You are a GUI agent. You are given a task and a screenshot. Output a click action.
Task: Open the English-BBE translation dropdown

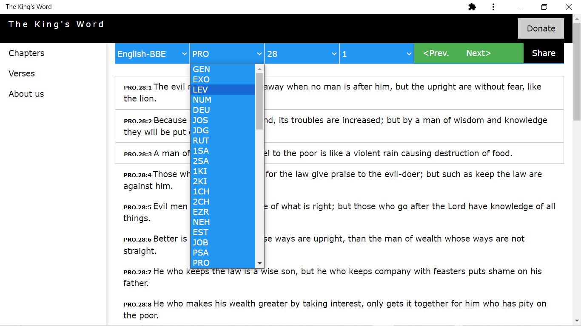(x=152, y=54)
